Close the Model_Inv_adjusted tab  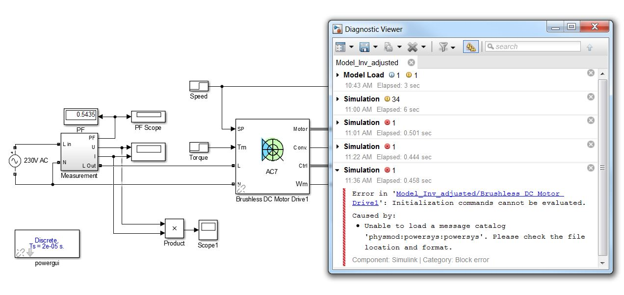point(411,63)
